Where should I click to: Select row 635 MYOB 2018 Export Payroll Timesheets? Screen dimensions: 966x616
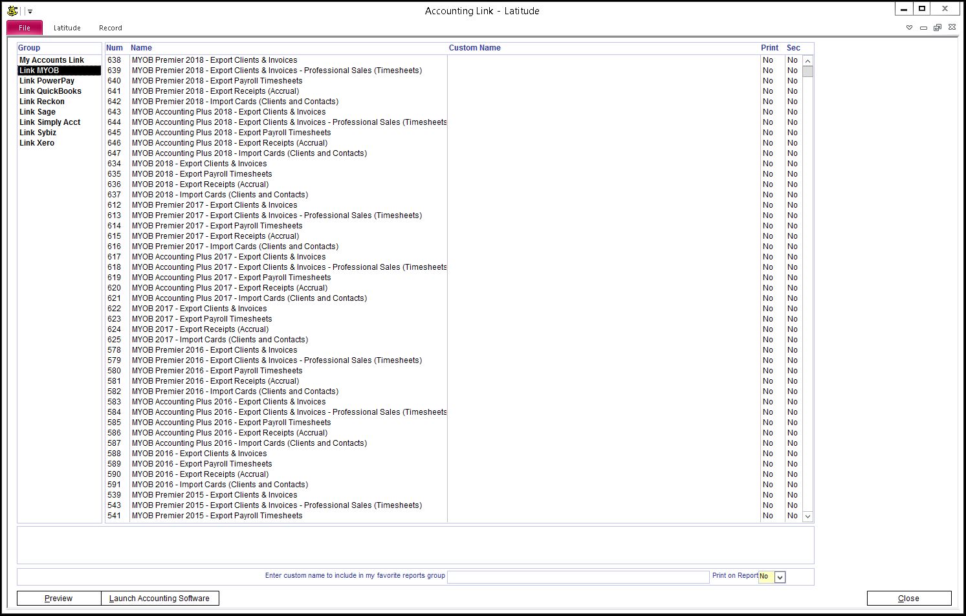[x=453, y=174]
